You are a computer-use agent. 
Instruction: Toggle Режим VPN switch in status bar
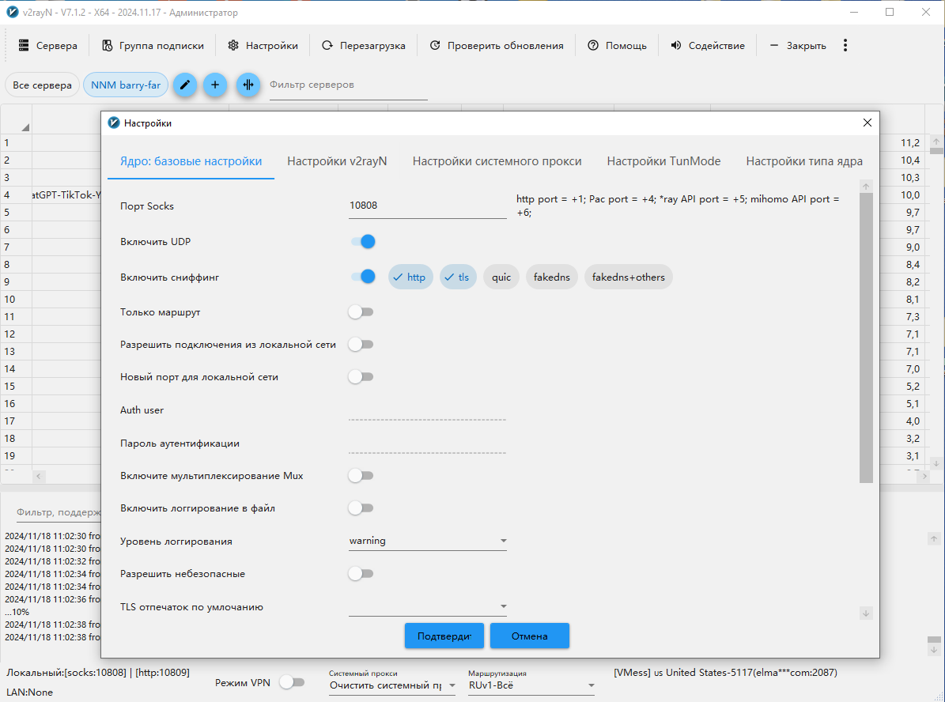pyautogui.click(x=292, y=682)
